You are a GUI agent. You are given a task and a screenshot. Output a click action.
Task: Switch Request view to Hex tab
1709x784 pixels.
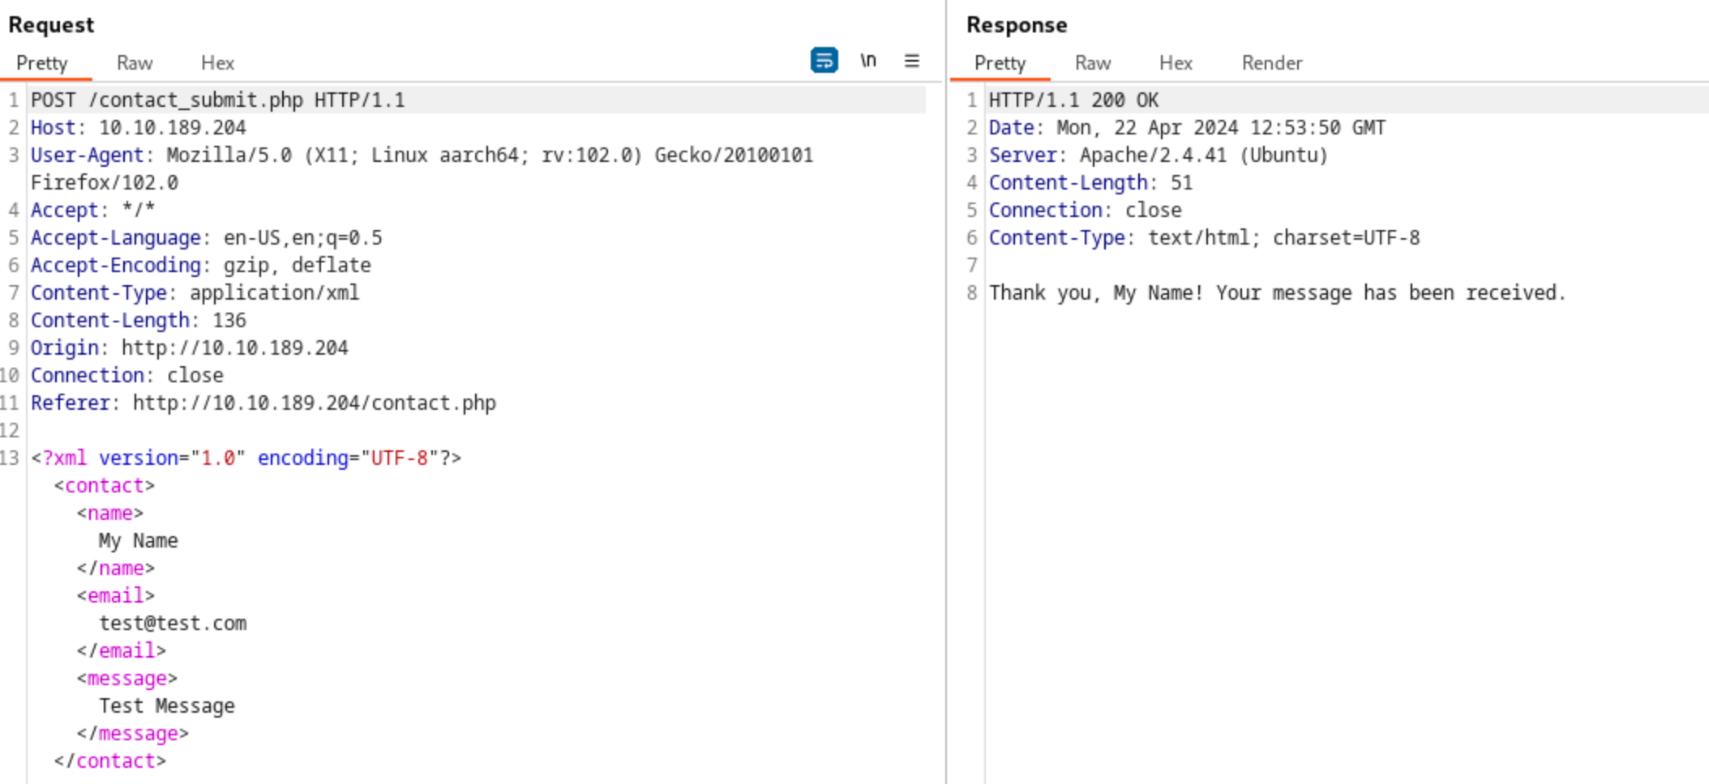tap(217, 63)
